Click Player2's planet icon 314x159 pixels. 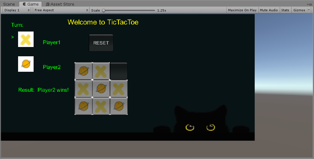tap(26, 64)
